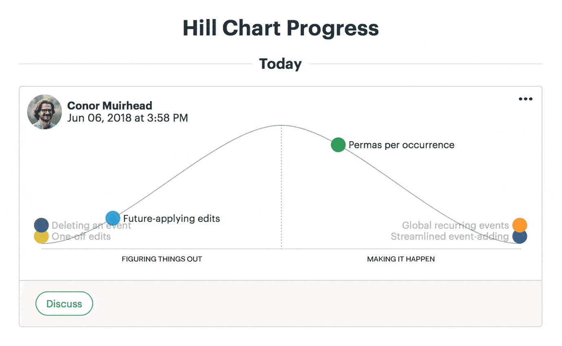Click the Conor Muirhead author name

tap(110, 106)
